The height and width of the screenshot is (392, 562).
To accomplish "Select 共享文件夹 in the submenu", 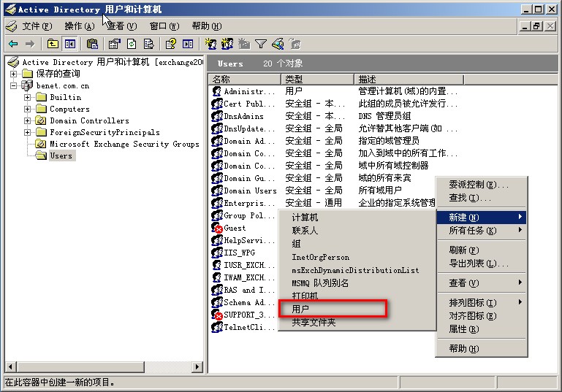I will pos(357,323).
